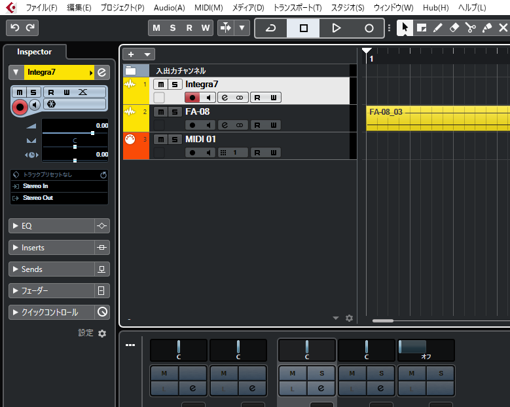
Task: Select the FA-08_03 audio clip
Action: [x=438, y=118]
